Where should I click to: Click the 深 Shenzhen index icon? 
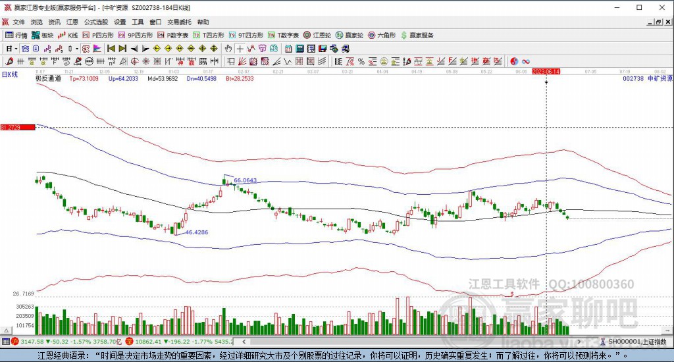click(x=130, y=342)
